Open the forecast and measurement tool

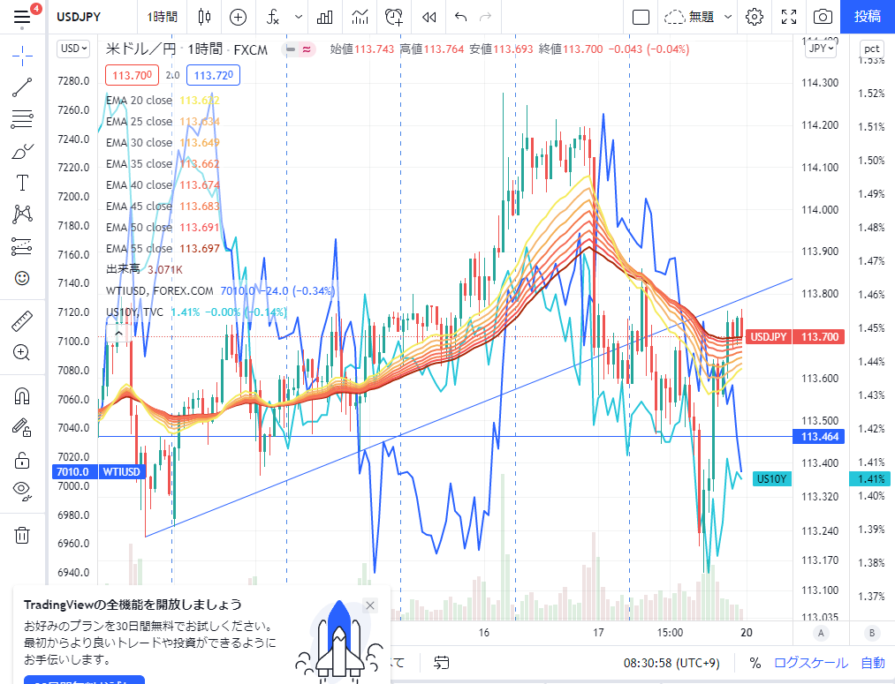point(22,246)
